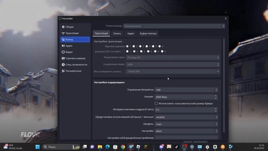Open Roblox from the taskbar
This screenshot has width=268, height=151.
point(138,147)
